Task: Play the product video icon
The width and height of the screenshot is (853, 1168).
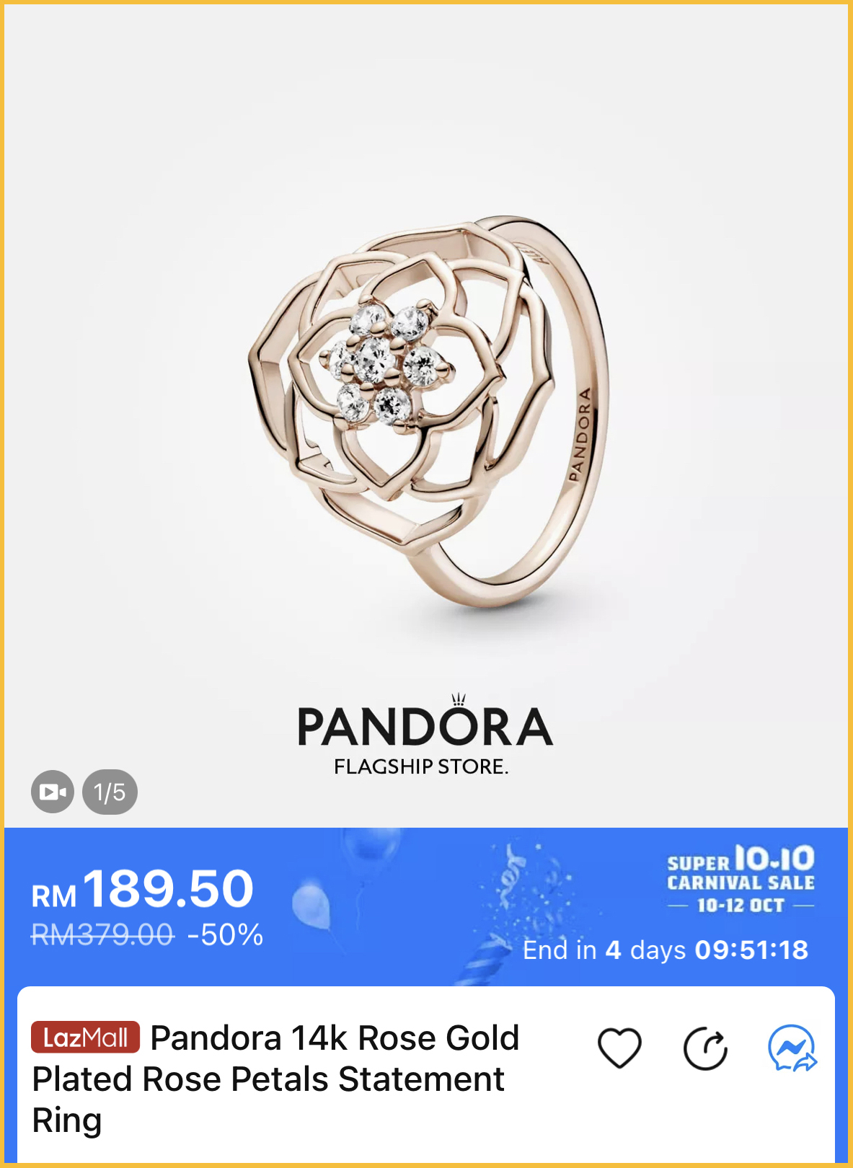Action: [x=53, y=792]
